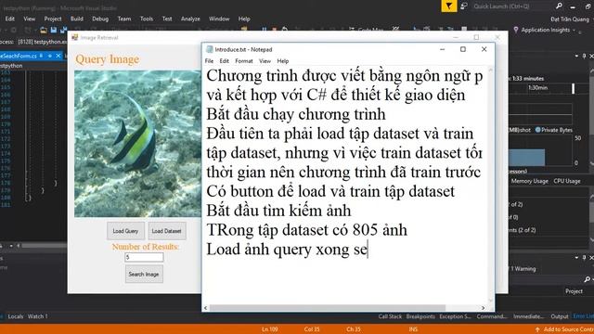Image resolution: width=594 pixels, height=334 pixels.
Task: Close the ImageSeachForm.cs editor tab
Action: [58, 56]
